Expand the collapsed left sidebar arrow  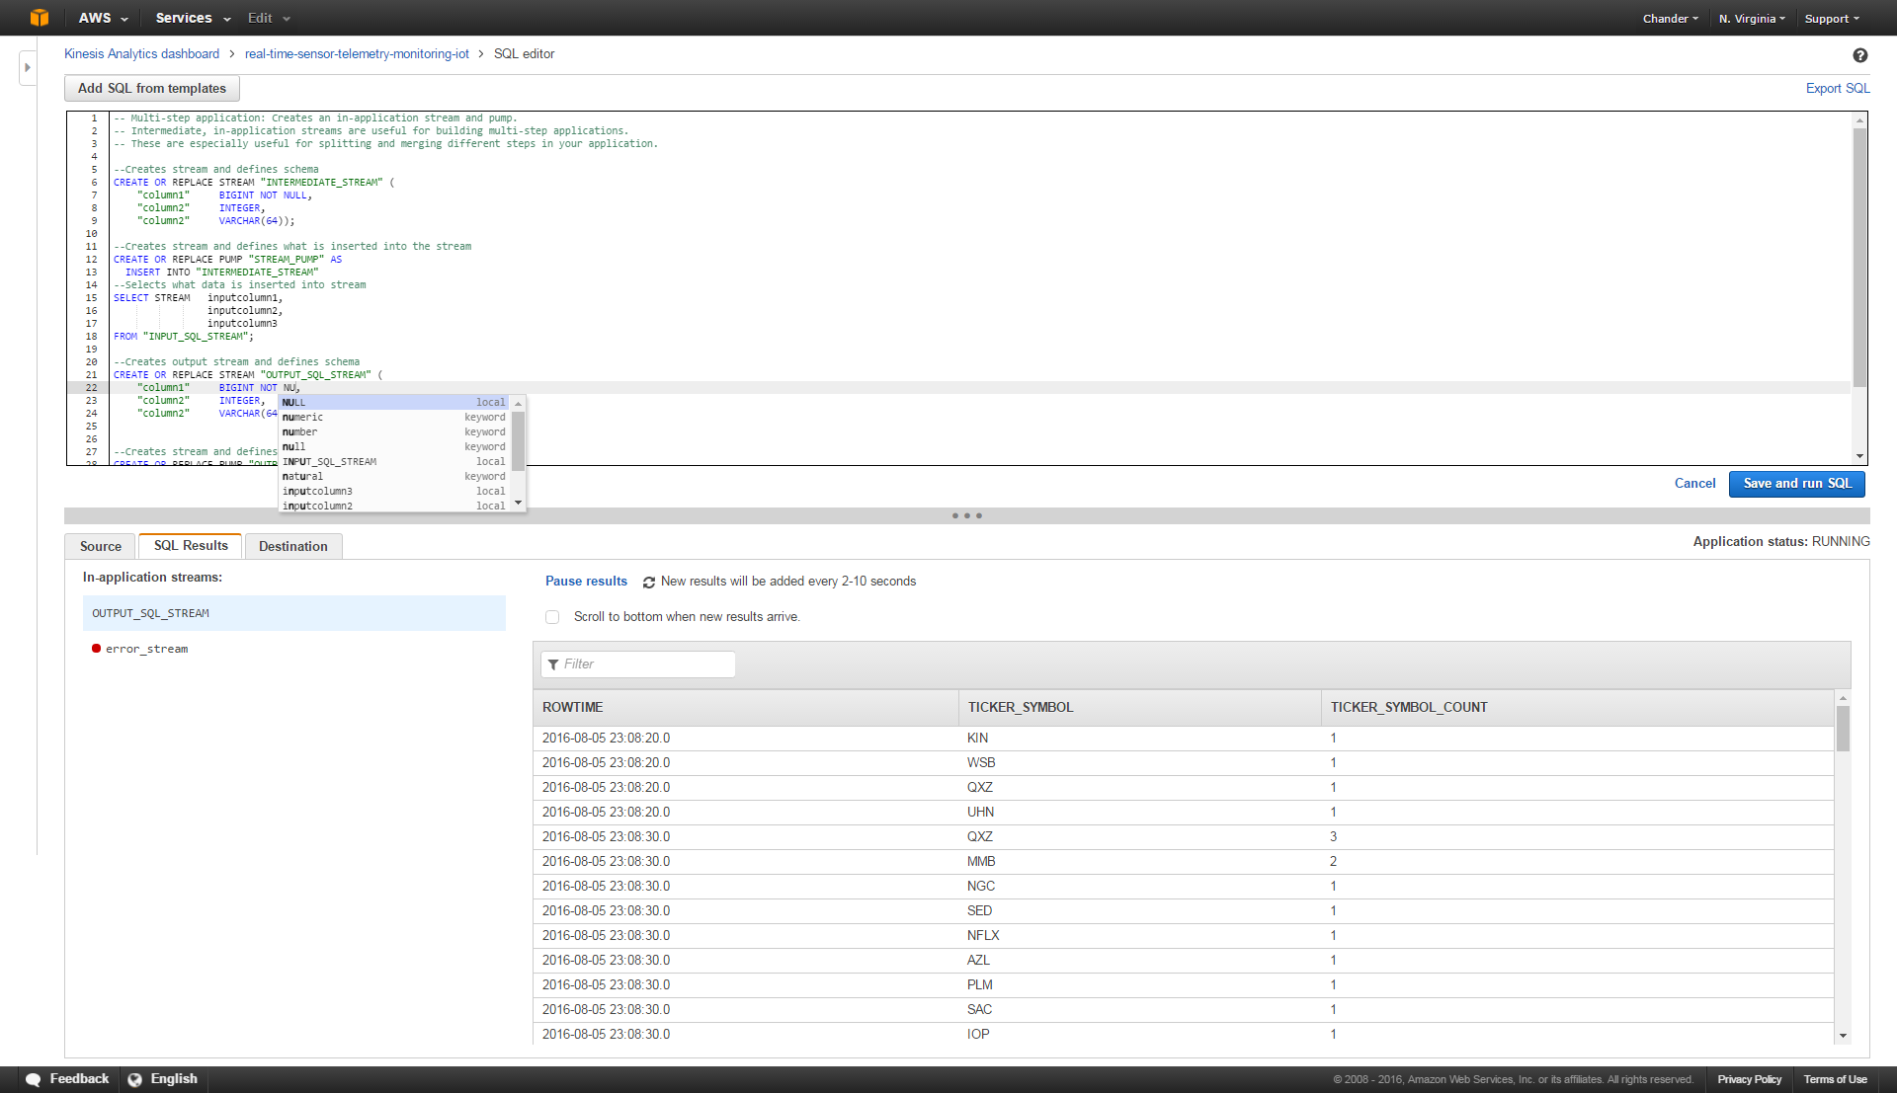(x=27, y=67)
